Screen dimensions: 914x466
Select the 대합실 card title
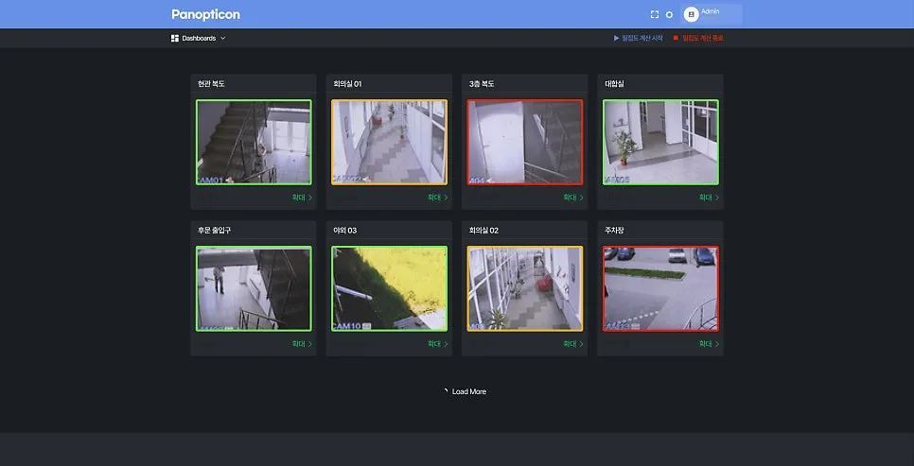coord(614,84)
